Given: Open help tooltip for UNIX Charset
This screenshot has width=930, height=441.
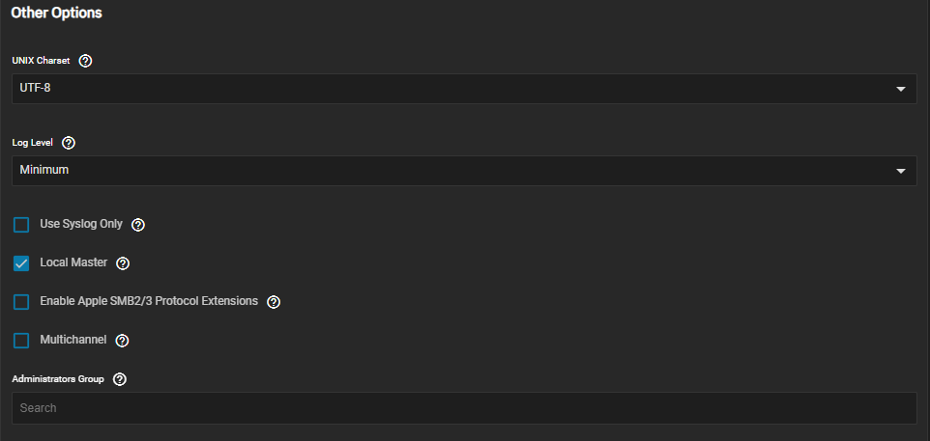Looking at the screenshot, I should click(85, 61).
